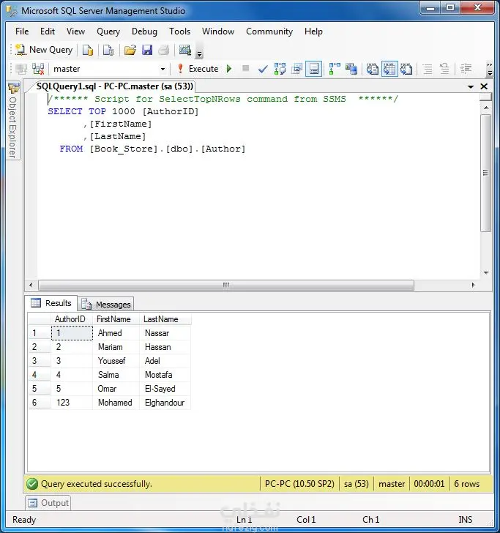
Task: Toggle Include Actual Execution Plan
Action: (x=335, y=69)
